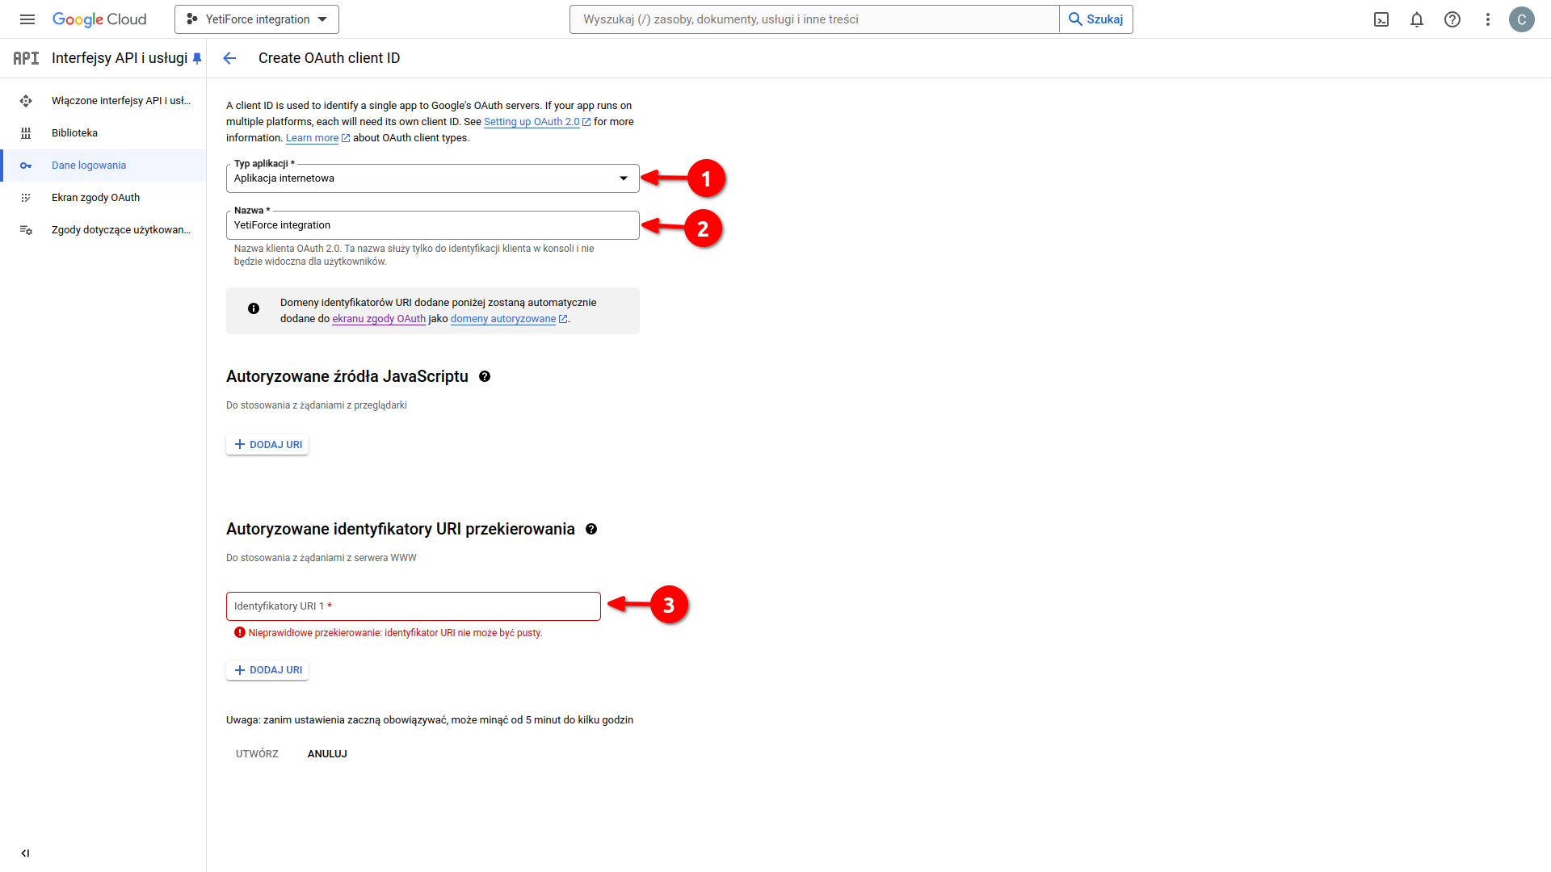
Task: Show help for Autoryzowane identyfikatory URI przekierowania
Action: click(591, 529)
